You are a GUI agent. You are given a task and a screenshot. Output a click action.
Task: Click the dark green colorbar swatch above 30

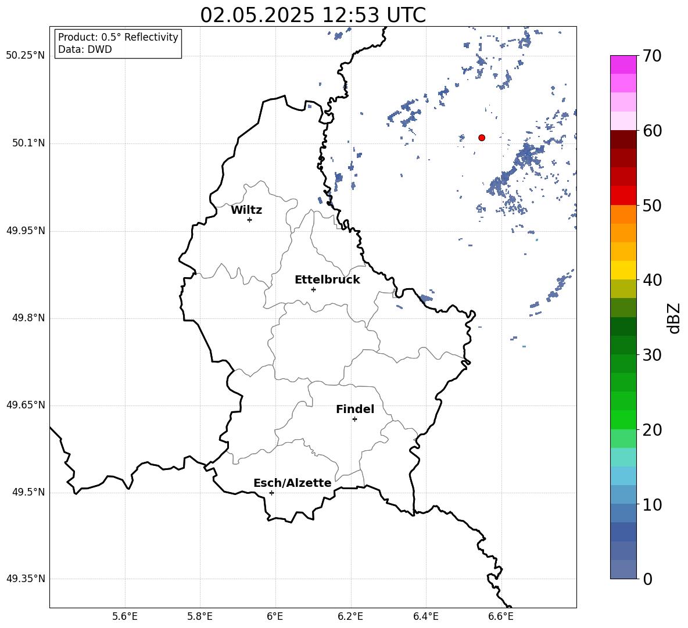click(623, 344)
